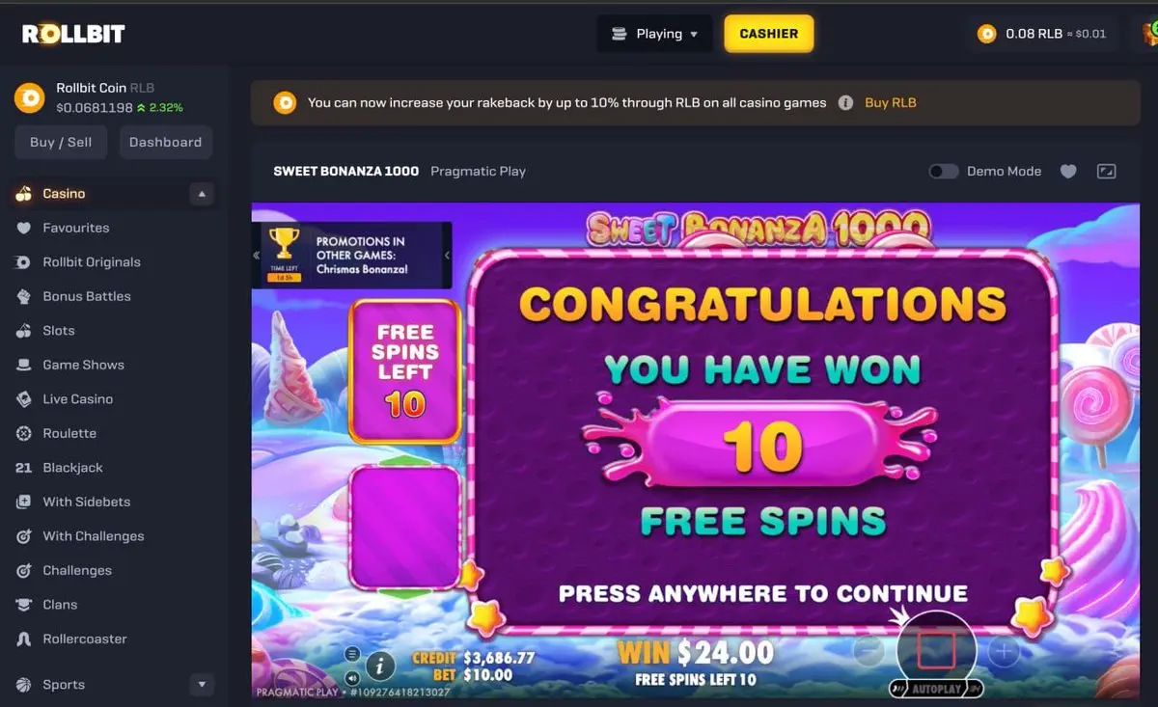Expand the Sports section

coord(202,685)
